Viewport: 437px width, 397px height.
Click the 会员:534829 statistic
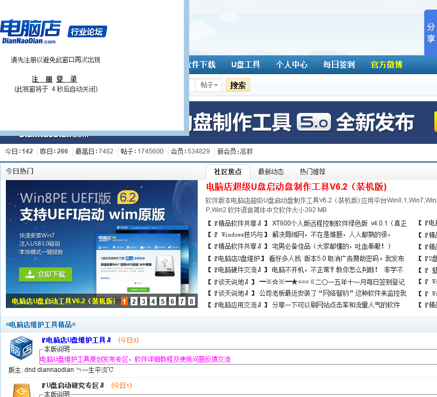click(190, 151)
